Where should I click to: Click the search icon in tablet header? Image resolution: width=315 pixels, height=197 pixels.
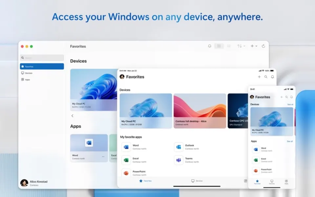pyautogui.click(x=266, y=77)
